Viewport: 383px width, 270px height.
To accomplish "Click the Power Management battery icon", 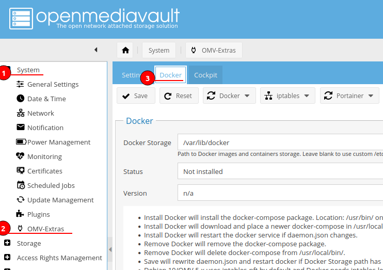I will point(21,142).
